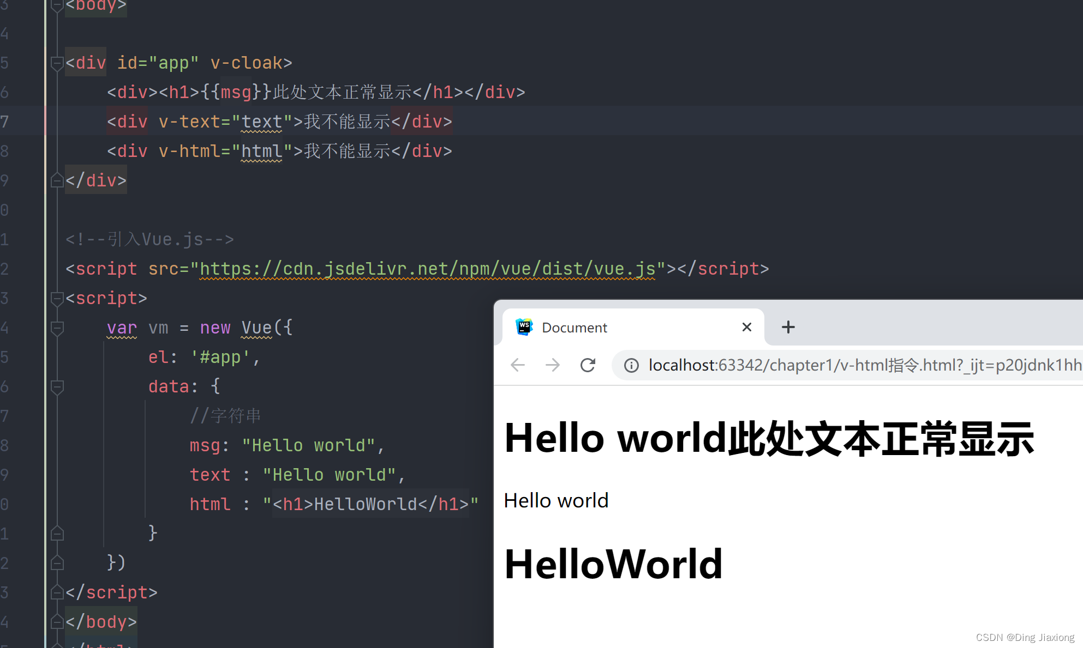The height and width of the screenshot is (648, 1083).
Task: Click the browser forward arrow
Action: coord(552,365)
